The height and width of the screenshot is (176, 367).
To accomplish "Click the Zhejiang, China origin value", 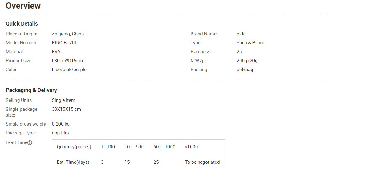I will pos(68,34).
